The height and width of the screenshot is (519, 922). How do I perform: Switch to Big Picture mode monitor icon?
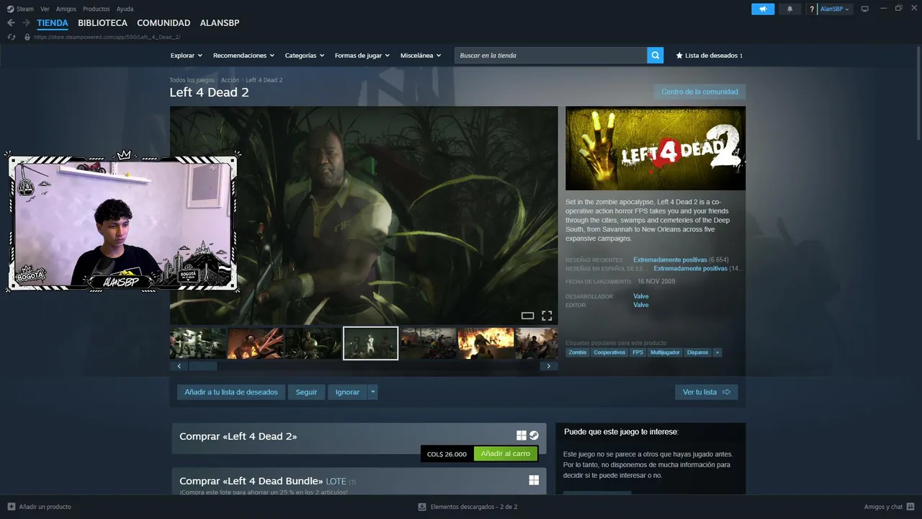click(x=865, y=9)
